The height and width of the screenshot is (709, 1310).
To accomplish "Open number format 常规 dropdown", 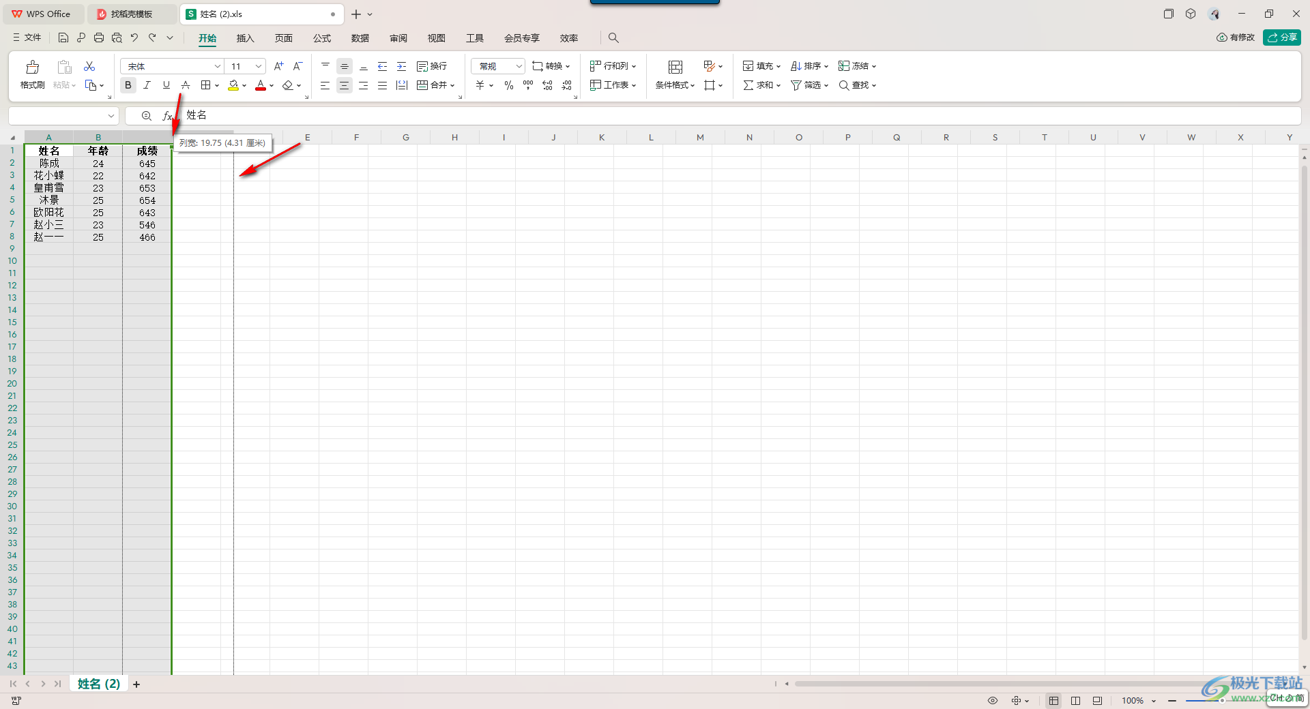I will pos(519,66).
